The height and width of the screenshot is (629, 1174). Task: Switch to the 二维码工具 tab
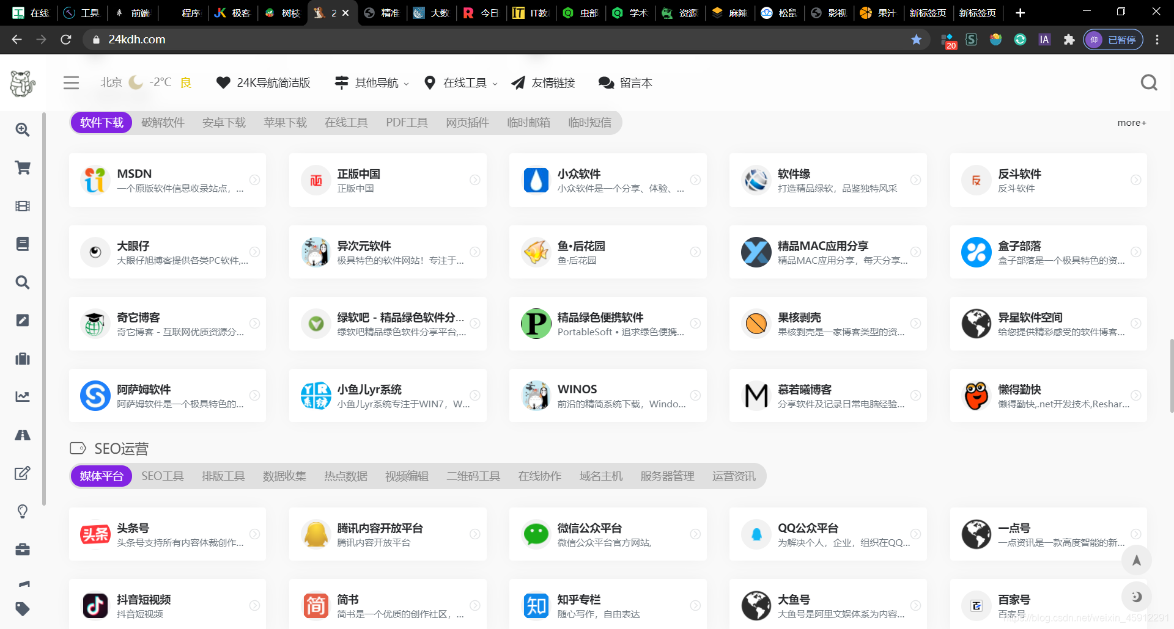click(473, 476)
